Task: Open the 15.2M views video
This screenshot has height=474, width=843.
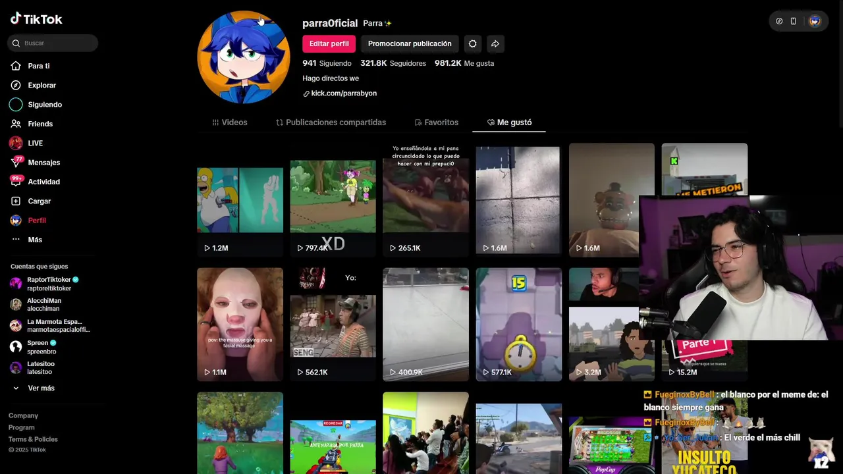Action: point(704,361)
